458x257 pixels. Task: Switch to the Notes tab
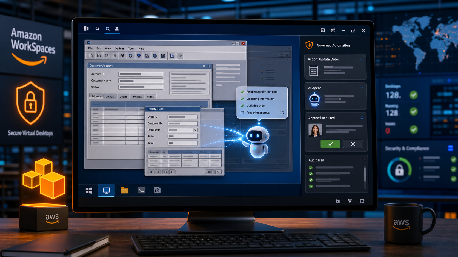click(x=150, y=97)
